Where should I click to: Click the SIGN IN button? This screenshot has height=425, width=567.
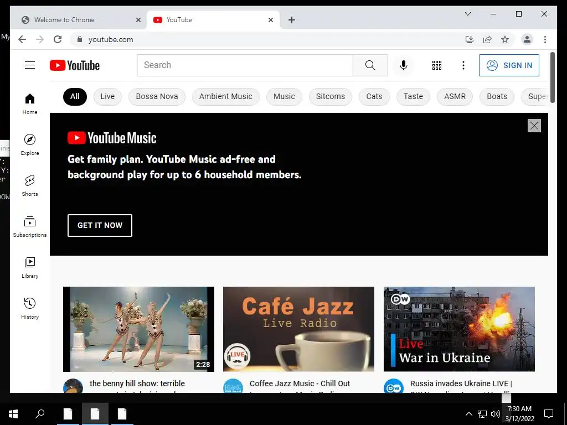tap(509, 65)
